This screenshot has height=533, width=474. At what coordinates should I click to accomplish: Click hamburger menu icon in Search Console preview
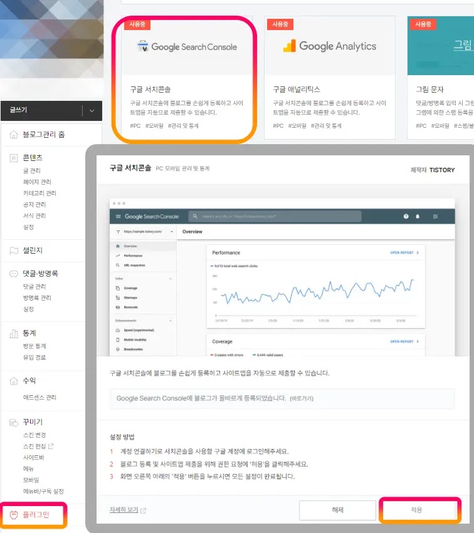118,216
